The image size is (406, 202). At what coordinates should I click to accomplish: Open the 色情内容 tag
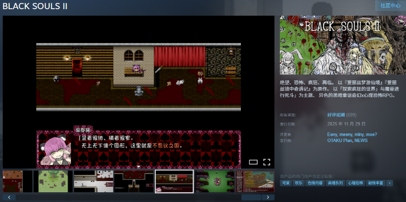click(315, 183)
